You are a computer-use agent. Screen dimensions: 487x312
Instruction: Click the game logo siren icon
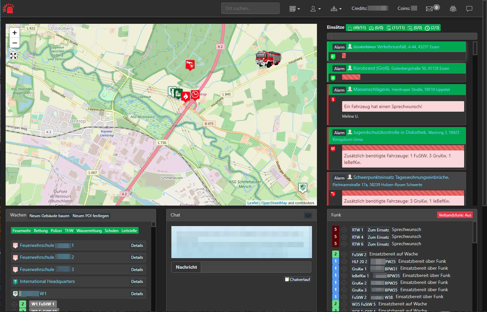[9, 8]
